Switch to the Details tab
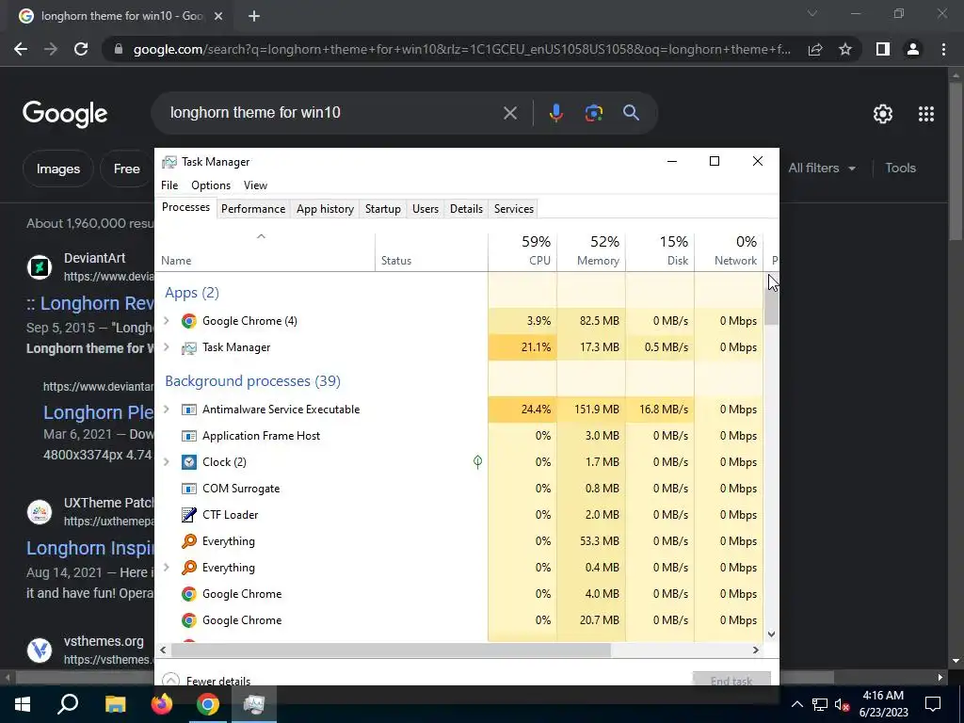The width and height of the screenshot is (964, 723). (x=466, y=208)
